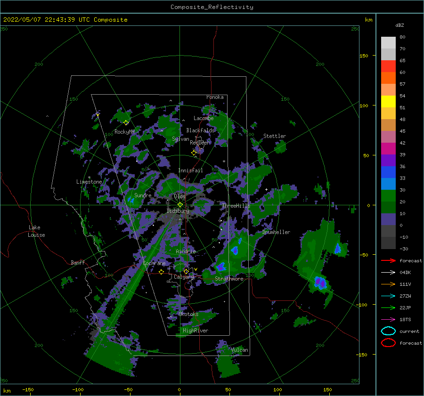The image size is (424, 396).
Task: Select the red forecast ellipse in the legend
Action: (x=388, y=343)
